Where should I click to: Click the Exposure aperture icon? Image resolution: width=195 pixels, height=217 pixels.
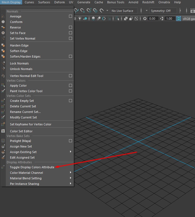(x=145, y=19)
